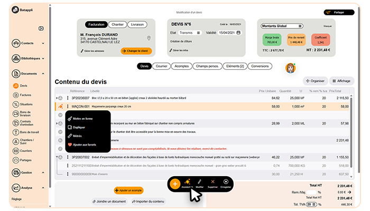The width and height of the screenshot is (370, 211).
Task: Toggle the circle selector on row 3P20236007
Action: (x=60, y=98)
